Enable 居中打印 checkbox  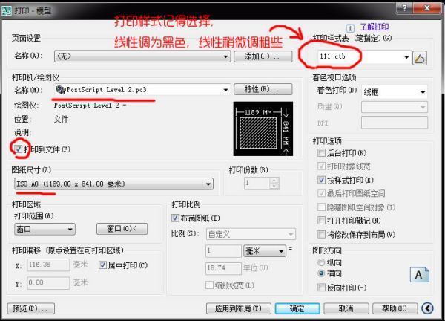(x=103, y=265)
